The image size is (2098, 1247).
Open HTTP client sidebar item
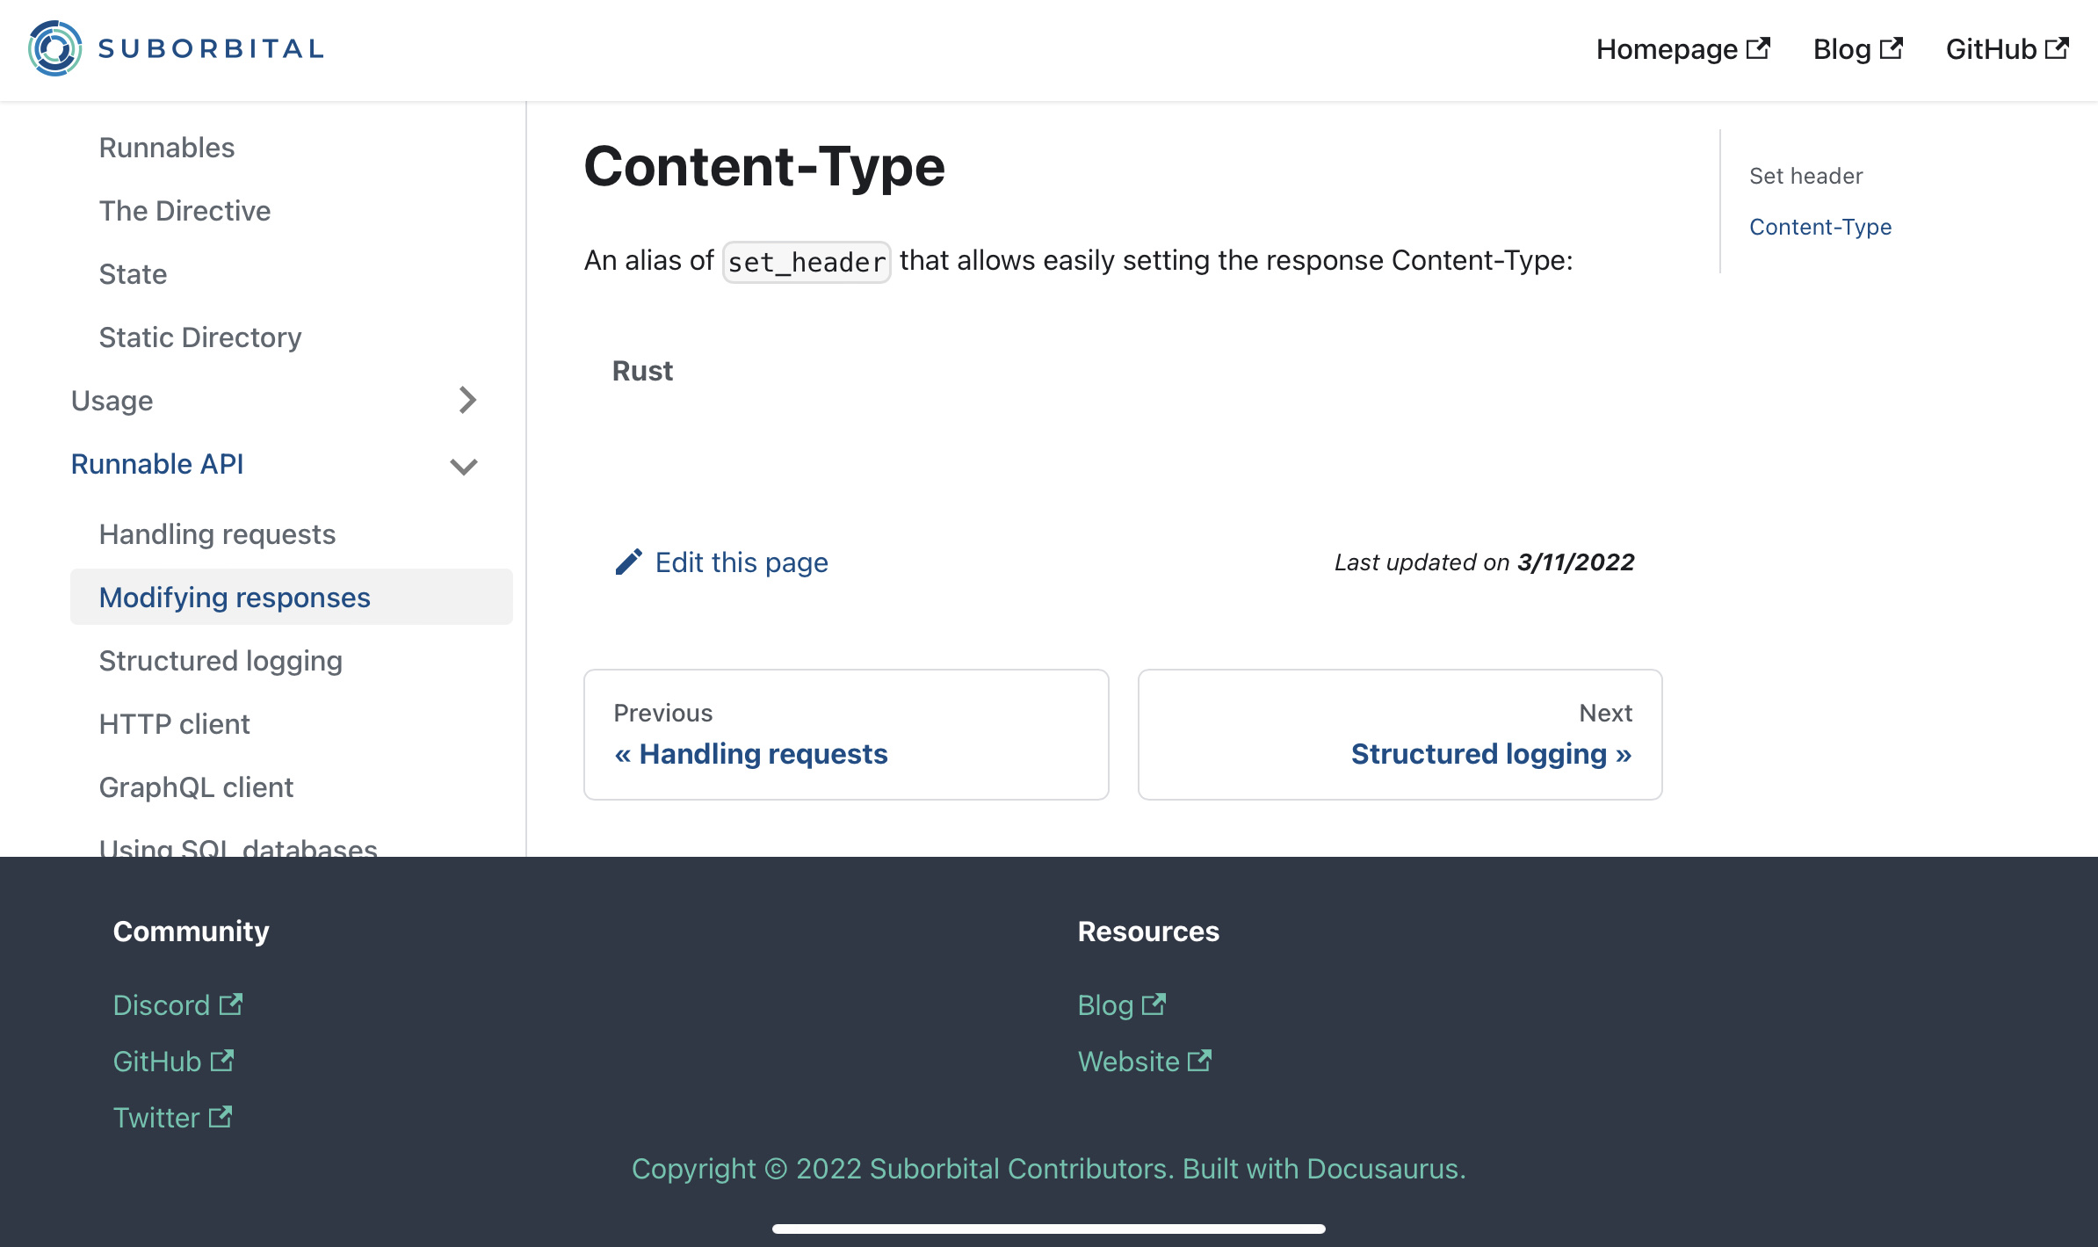[x=174, y=724]
